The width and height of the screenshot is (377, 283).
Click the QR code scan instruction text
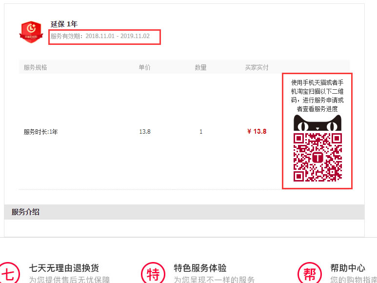click(x=317, y=96)
